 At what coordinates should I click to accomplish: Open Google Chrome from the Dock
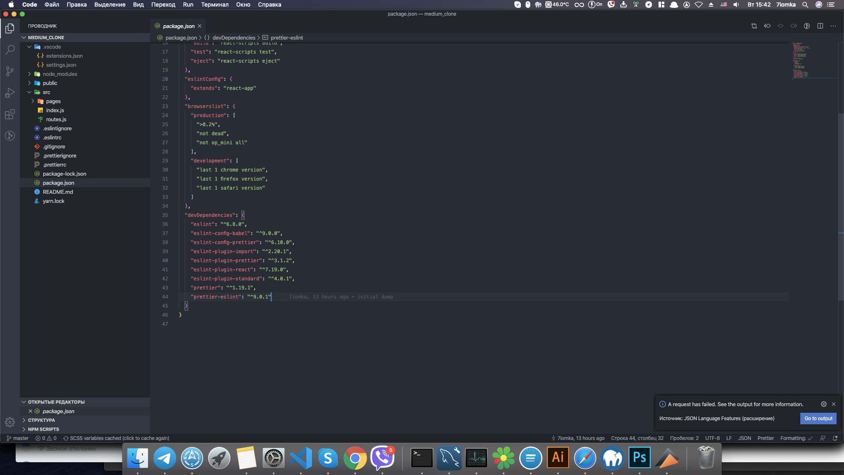(355, 458)
